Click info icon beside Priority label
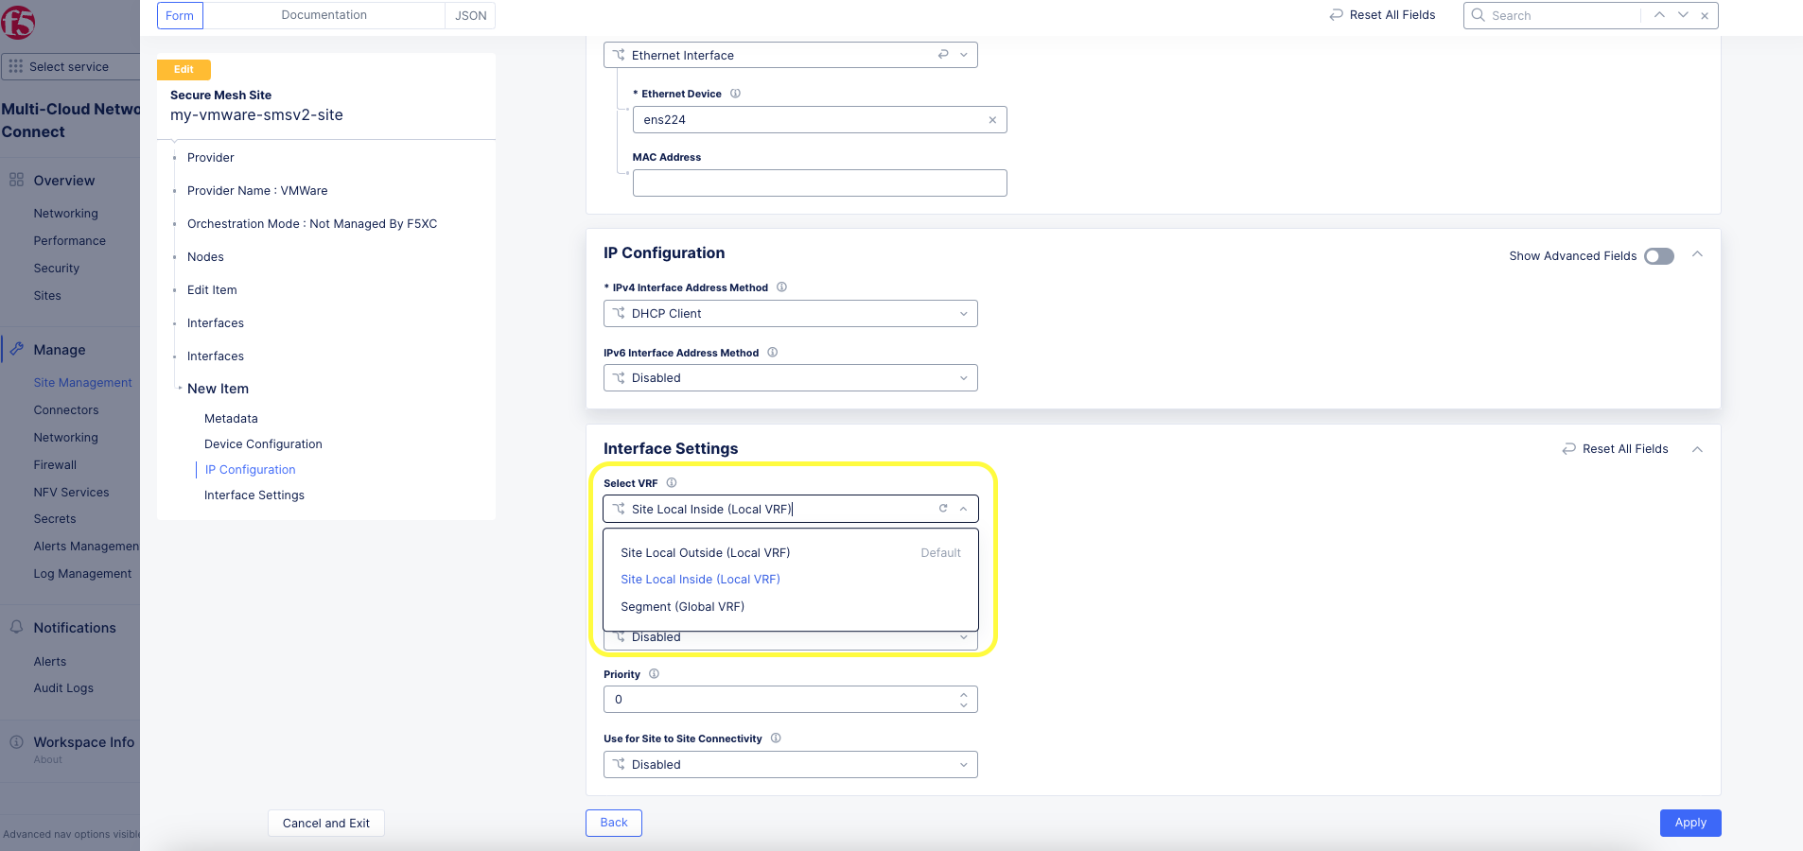The image size is (1803, 851). pos(654,674)
